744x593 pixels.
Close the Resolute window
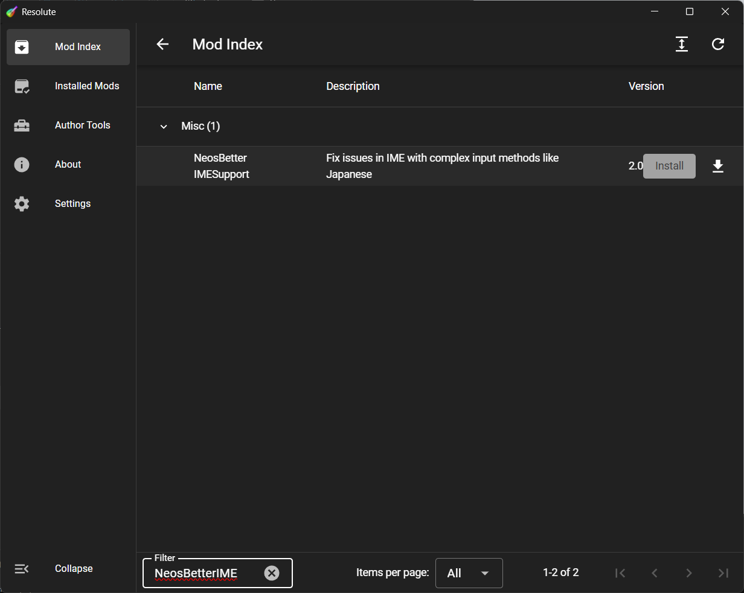(726, 11)
